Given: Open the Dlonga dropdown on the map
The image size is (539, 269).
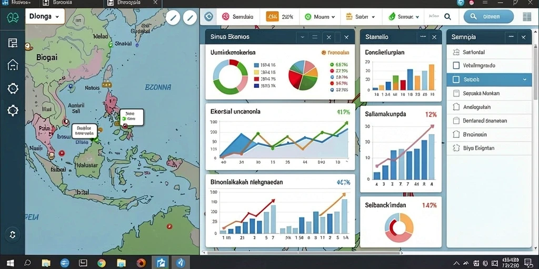Looking at the screenshot, I should pos(45,16).
